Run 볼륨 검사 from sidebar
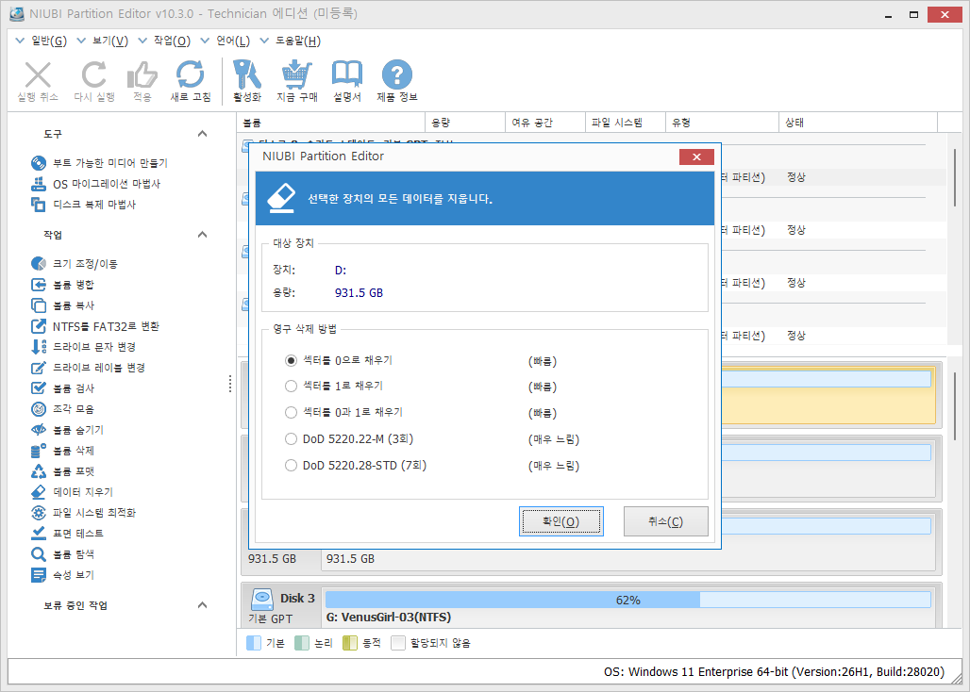The height and width of the screenshot is (692, 970). 62,388
